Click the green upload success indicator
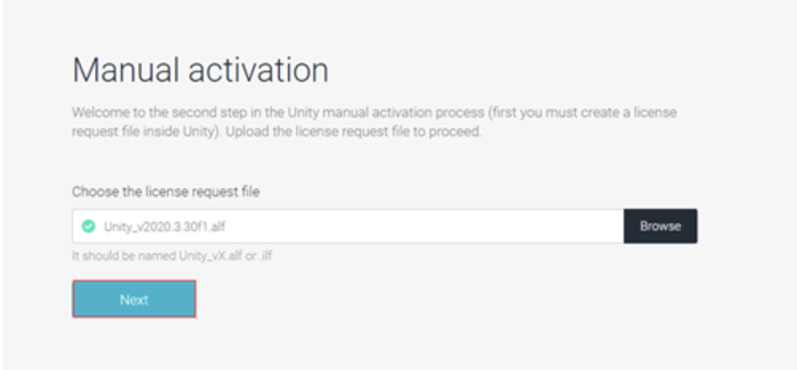The width and height of the screenshot is (797, 370). (88, 225)
